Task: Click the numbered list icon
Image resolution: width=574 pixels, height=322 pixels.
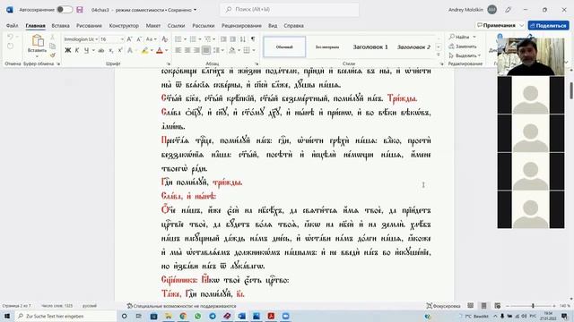Action: (x=193, y=39)
